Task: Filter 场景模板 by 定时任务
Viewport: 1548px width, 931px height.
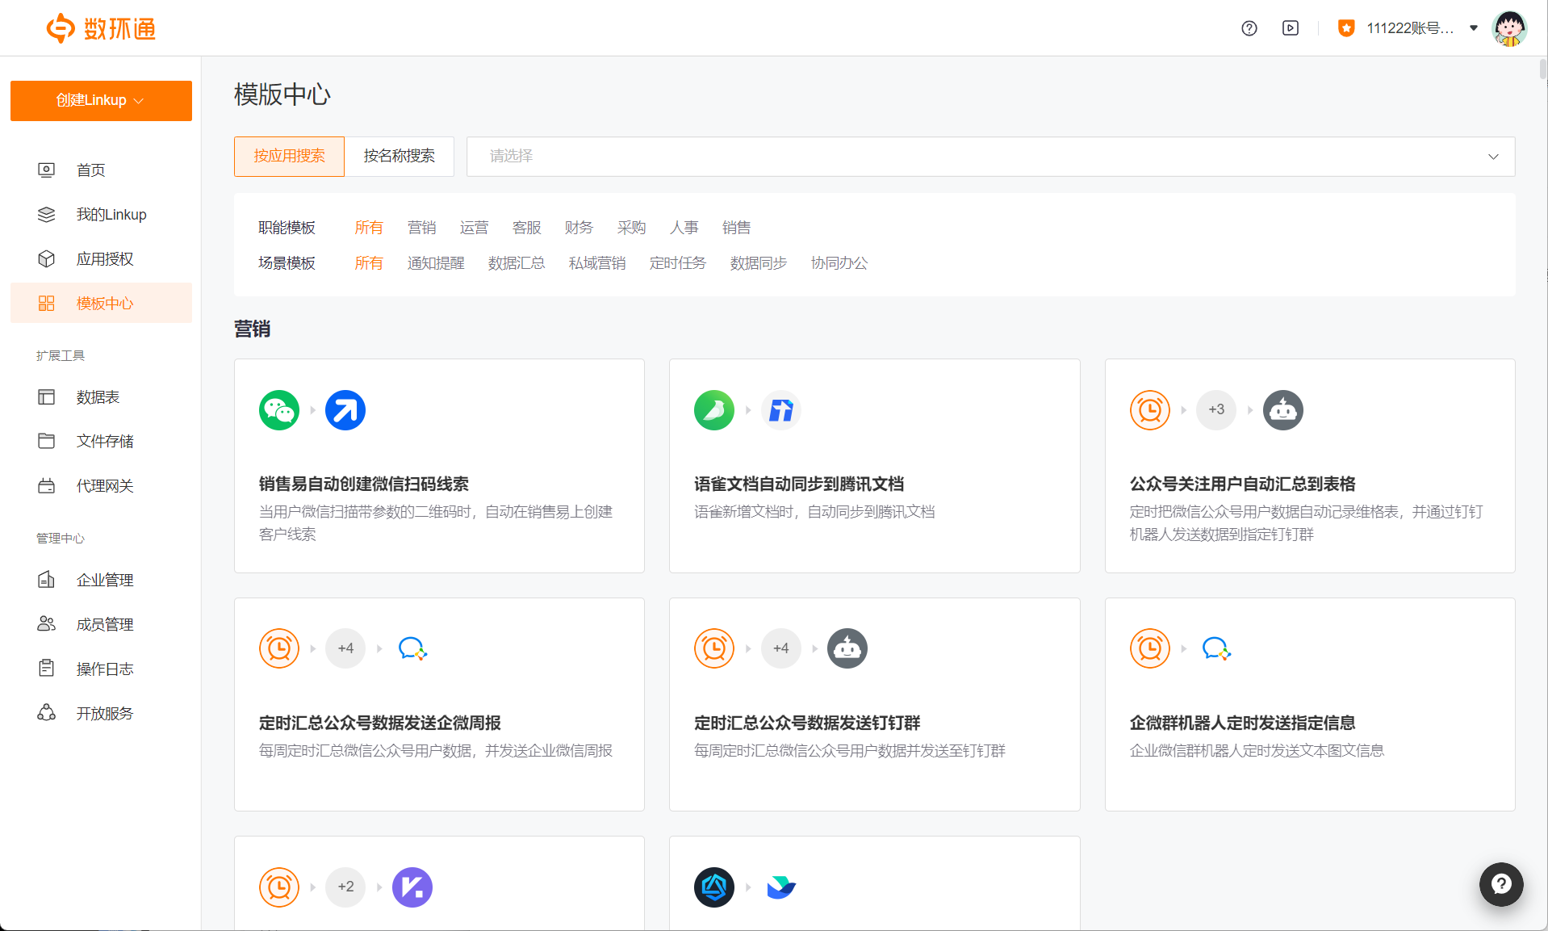Action: [x=678, y=263]
